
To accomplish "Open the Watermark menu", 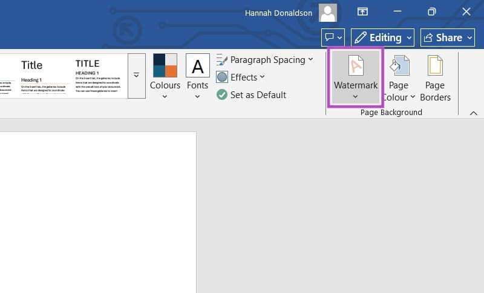I will [355, 77].
